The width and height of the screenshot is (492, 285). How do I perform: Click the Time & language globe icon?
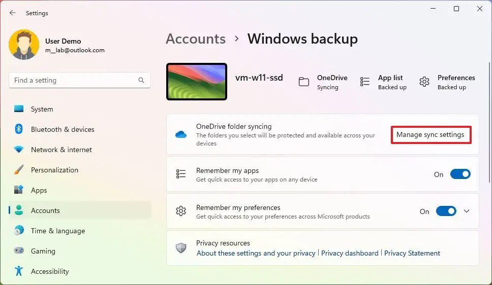[x=19, y=231]
